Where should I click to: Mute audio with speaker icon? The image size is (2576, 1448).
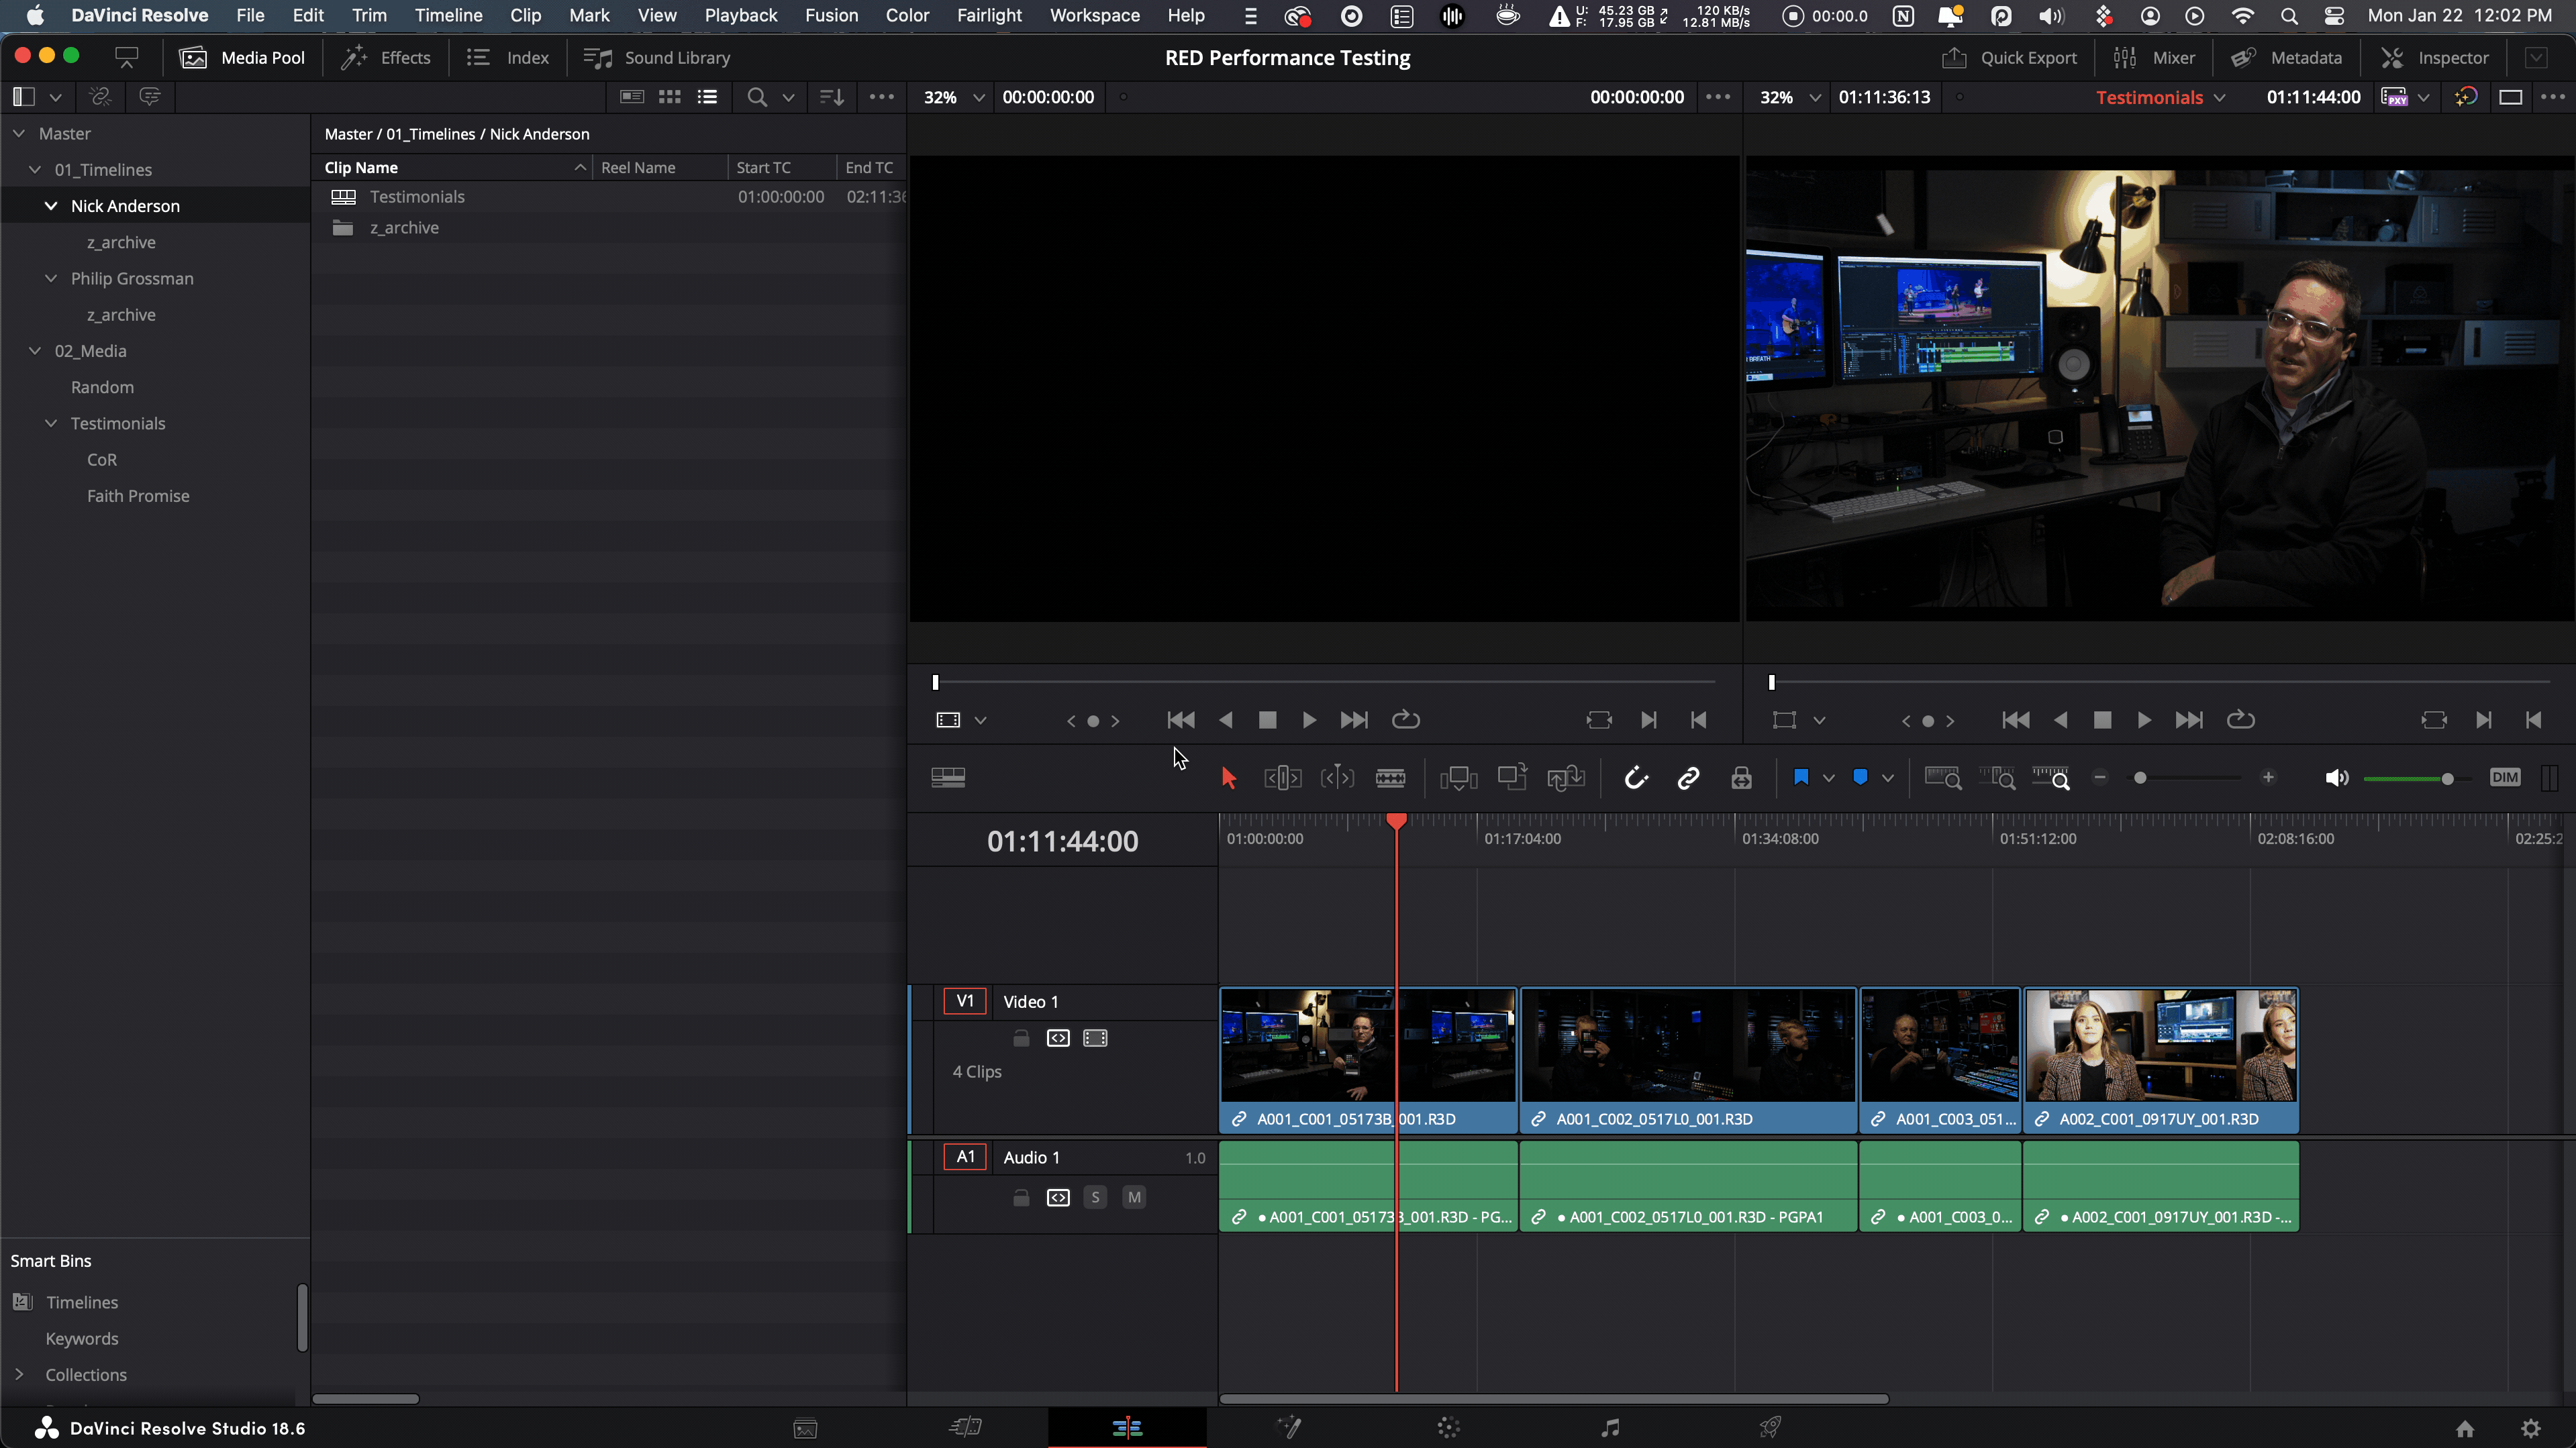point(2336,778)
